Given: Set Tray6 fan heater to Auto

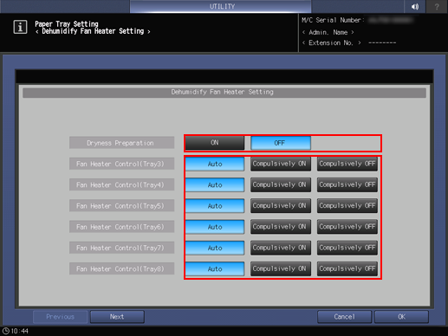Looking at the screenshot, I should pos(215,227).
